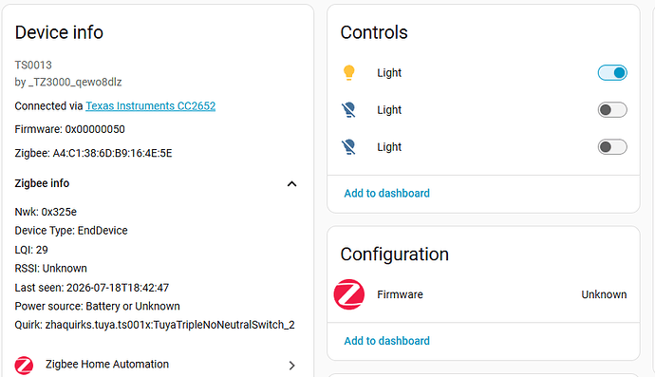The height and width of the screenshot is (377, 655).
Task: Click the yellow lit bulb icon
Action: tap(348, 73)
